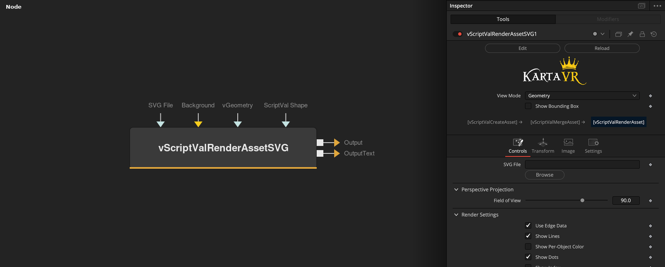Toggle keyframe diamond for Use Edge Data
The width and height of the screenshot is (665, 267).
pyautogui.click(x=650, y=226)
